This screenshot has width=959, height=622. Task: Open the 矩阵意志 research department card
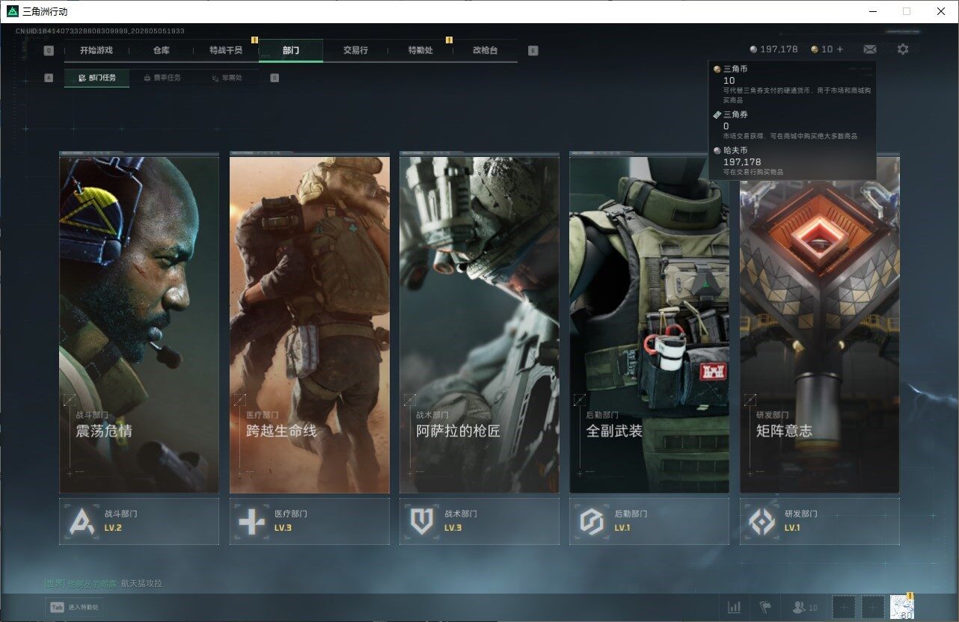(x=820, y=323)
